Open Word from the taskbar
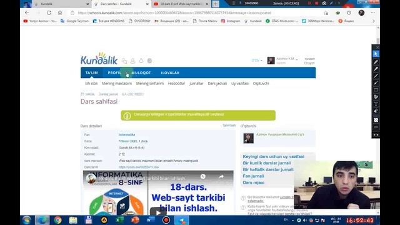This screenshot has height=225, width=400. point(151,220)
